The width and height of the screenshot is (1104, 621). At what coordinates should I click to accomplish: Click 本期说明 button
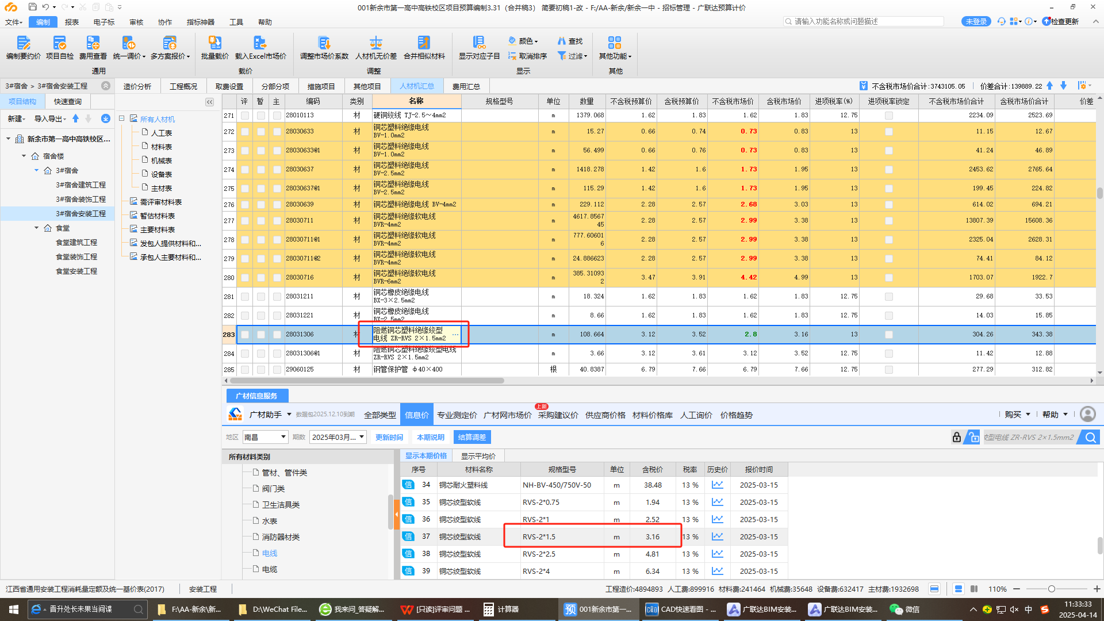pyautogui.click(x=431, y=437)
